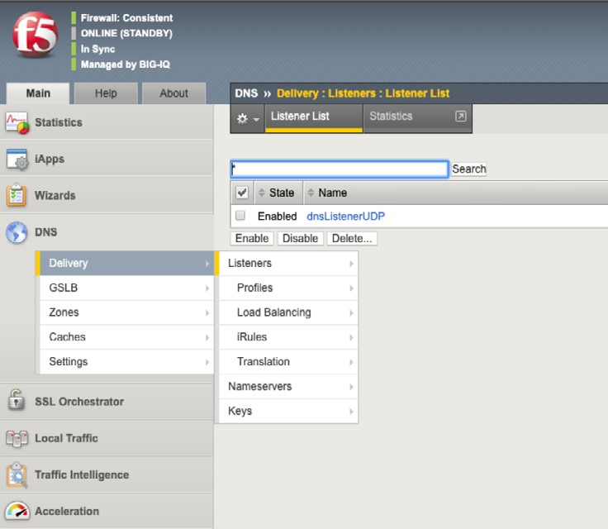Click the In Sync status text
608x529 pixels.
(x=97, y=49)
